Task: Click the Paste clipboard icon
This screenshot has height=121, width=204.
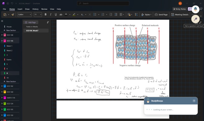Action: click(x=5, y=14)
